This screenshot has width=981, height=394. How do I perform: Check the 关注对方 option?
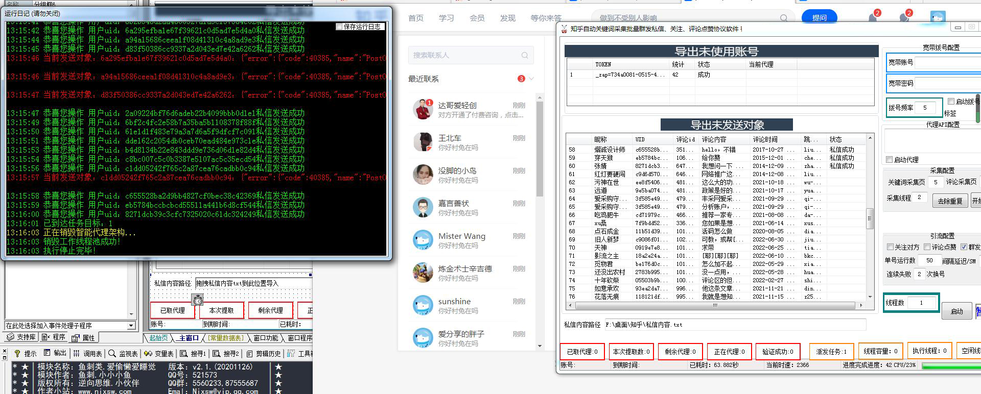coord(890,247)
